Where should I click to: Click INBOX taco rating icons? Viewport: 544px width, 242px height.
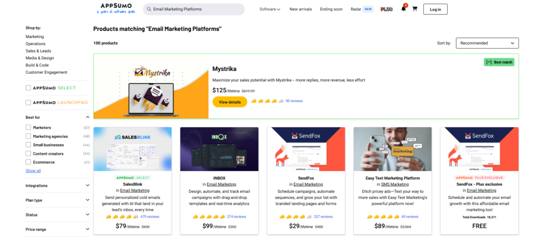pyautogui.click(x=209, y=217)
